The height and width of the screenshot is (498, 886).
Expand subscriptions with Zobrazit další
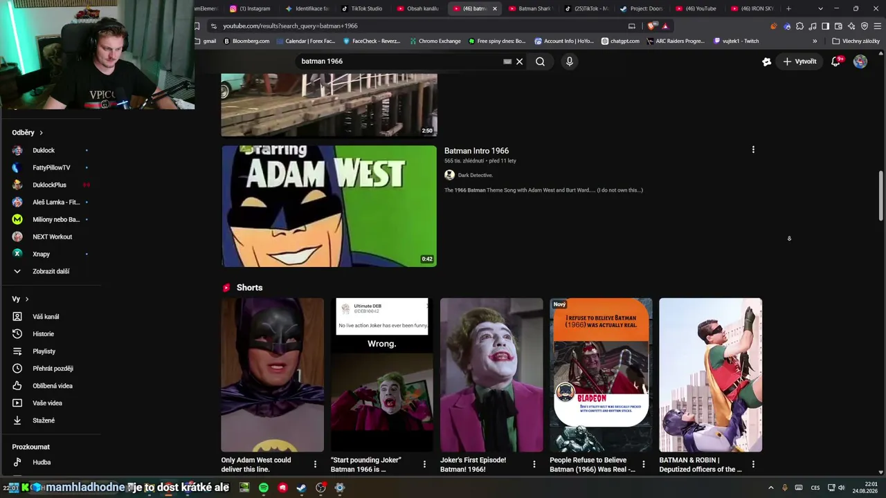(x=51, y=271)
